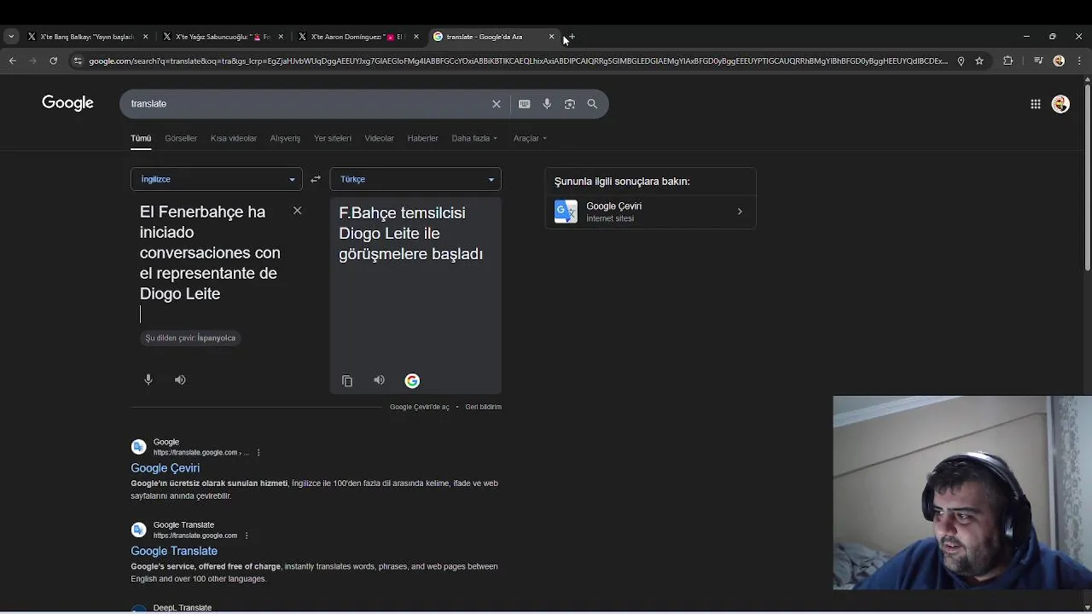Expand the Araçlar tools menu

(530, 138)
